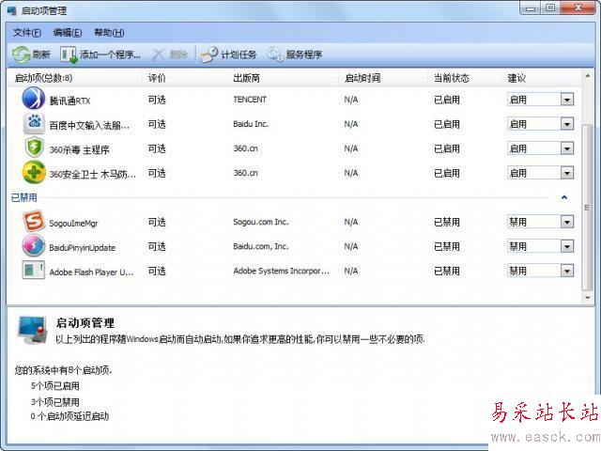Select the 360安全卫士 yellow cross icon
This screenshot has height=451, width=601.
[x=34, y=173]
